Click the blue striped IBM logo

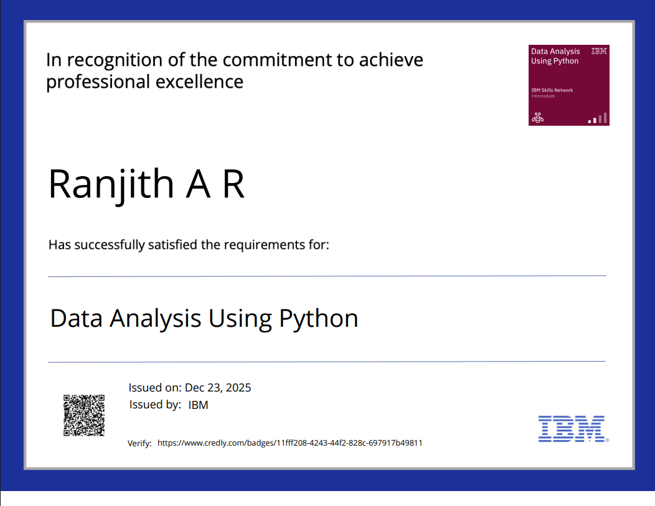(572, 429)
